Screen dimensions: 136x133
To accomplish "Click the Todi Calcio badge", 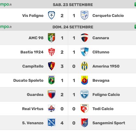I will [x=85, y=109].
